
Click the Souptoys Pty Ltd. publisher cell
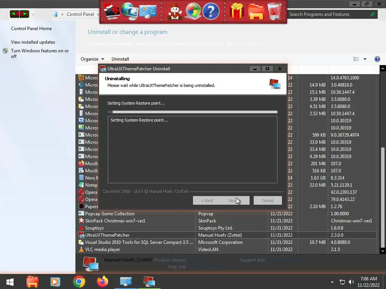click(215, 228)
